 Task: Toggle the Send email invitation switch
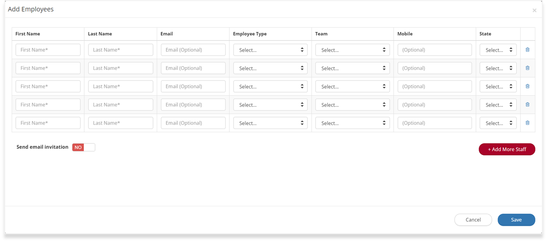[84, 147]
